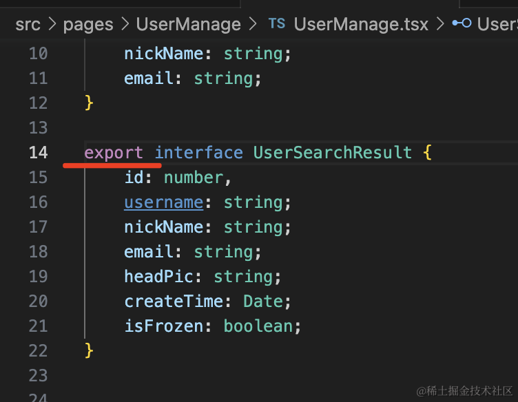Click the underlined export keyword
This screenshot has height=402, width=518.
coord(114,153)
